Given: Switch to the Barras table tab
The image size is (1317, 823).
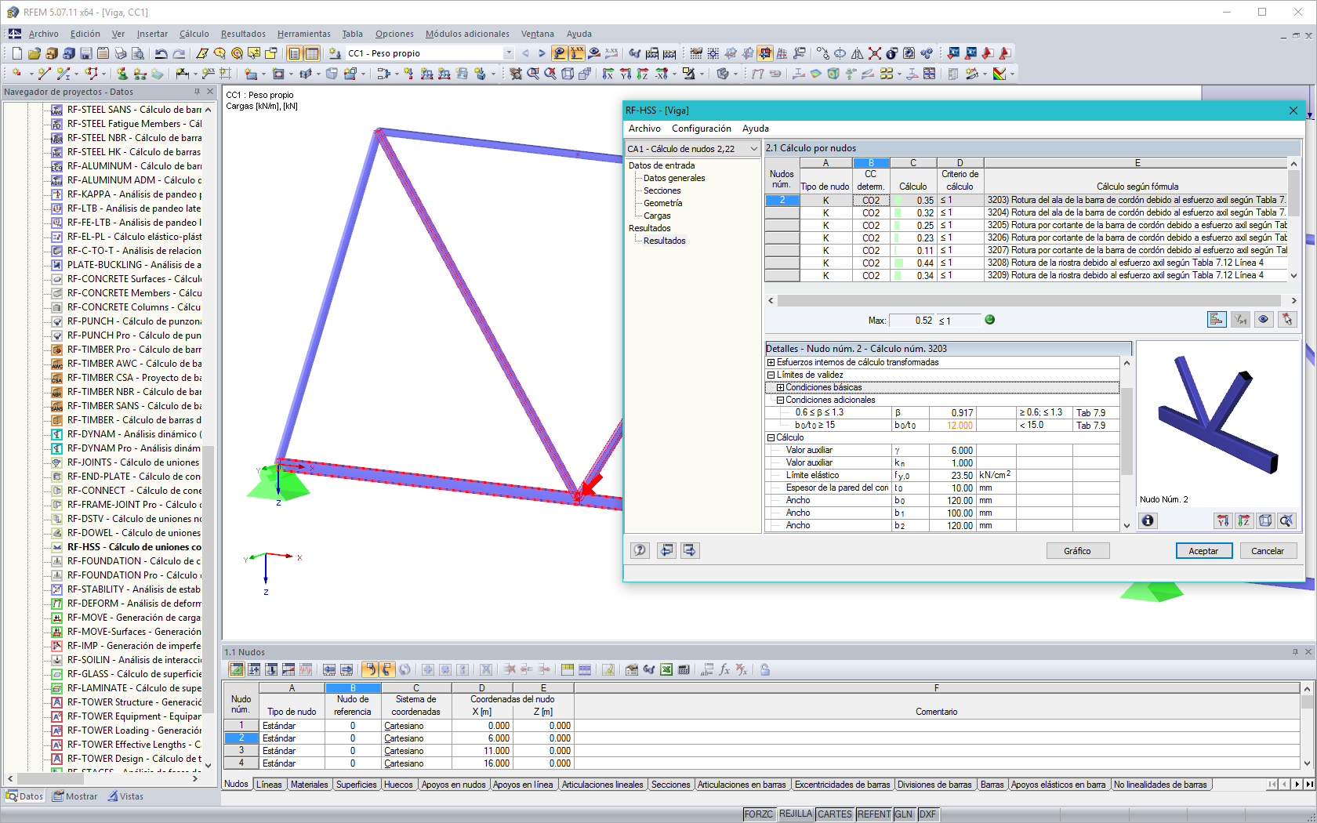Looking at the screenshot, I should pyautogui.click(x=992, y=784).
